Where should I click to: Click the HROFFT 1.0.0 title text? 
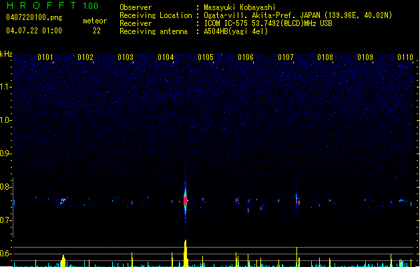pyautogui.click(x=53, y=5)
